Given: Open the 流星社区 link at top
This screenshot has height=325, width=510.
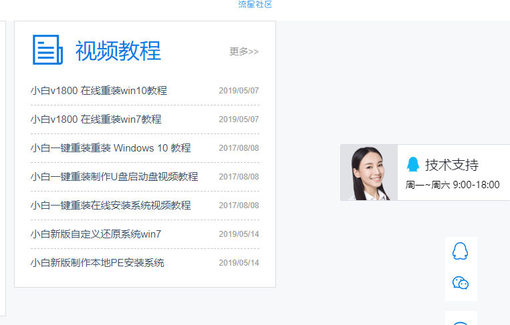Looking at the screenshot, I should pos(255,4).
